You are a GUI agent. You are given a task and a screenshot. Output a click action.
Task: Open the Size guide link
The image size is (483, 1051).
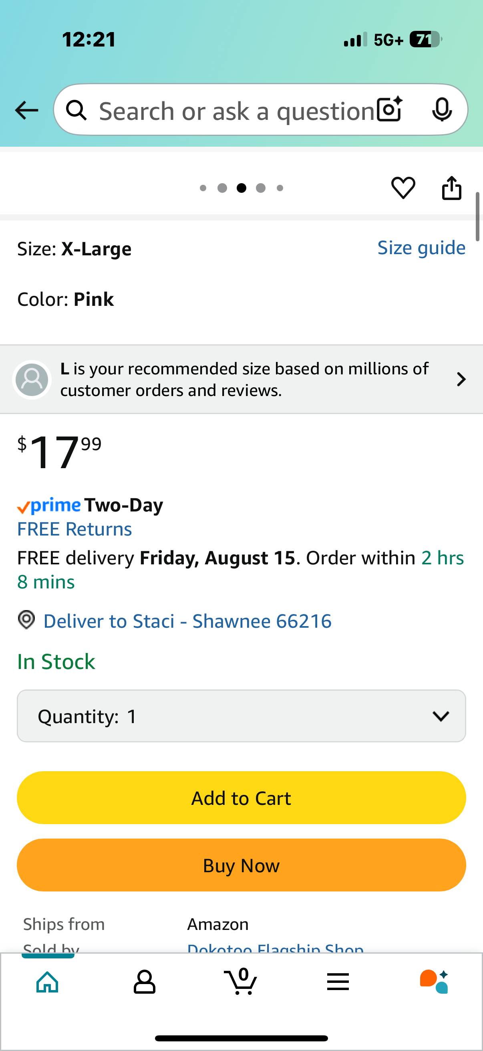[x=421, y=248]
